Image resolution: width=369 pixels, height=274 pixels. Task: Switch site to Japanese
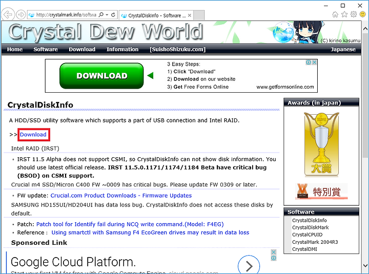343,49
